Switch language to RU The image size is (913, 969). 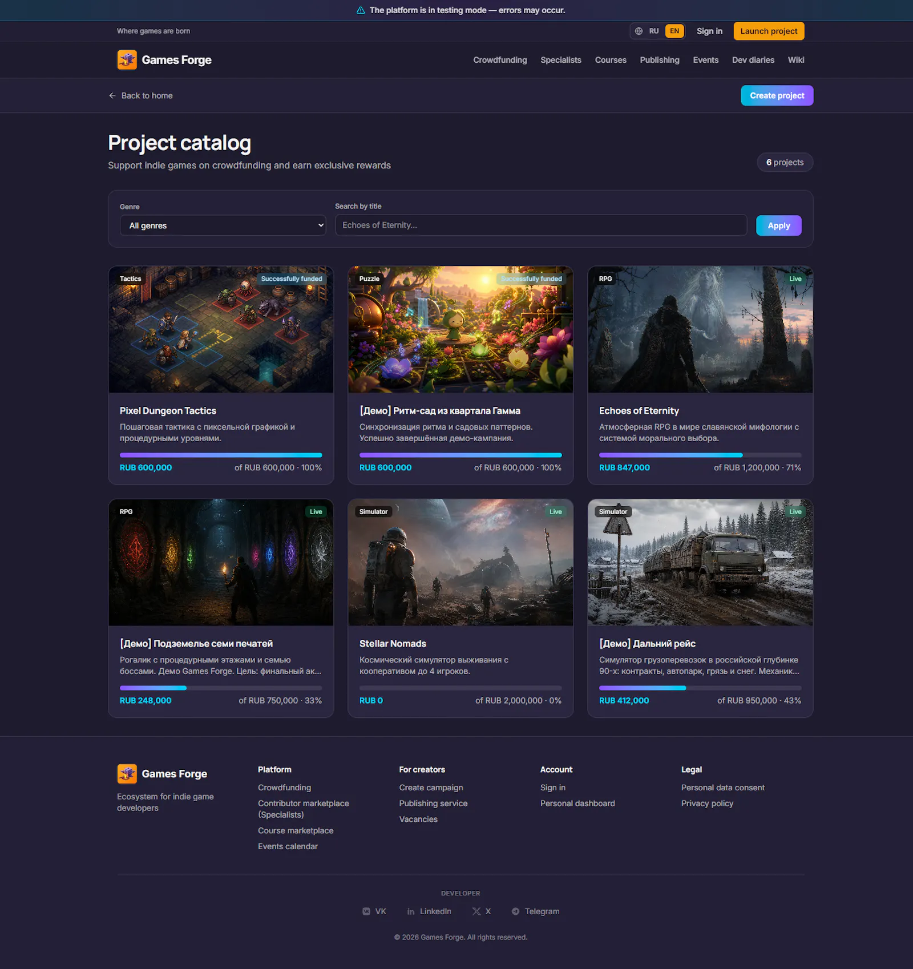654,31
